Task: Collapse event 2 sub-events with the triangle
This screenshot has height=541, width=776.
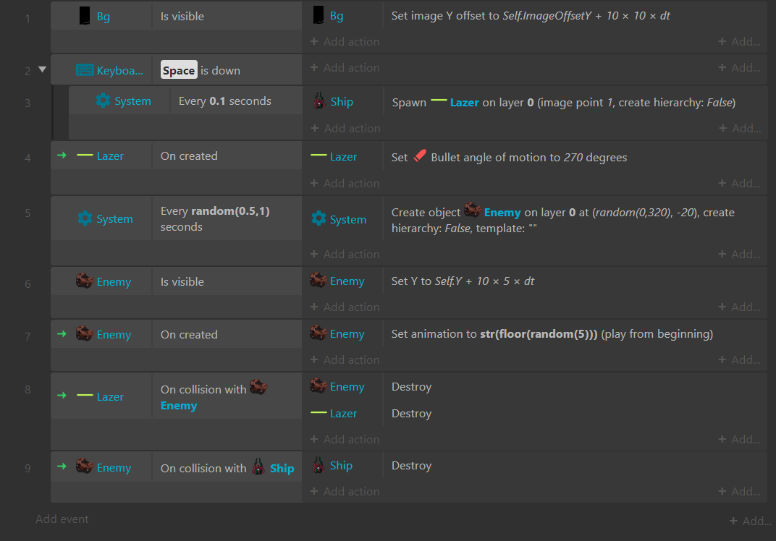Action: pyautogui.click(x=43, y=69)
